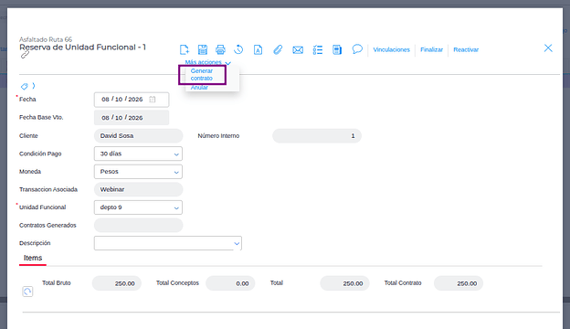
Task: Click the Transaccion Asociada field Webinar
Action: tap(139, 189)
